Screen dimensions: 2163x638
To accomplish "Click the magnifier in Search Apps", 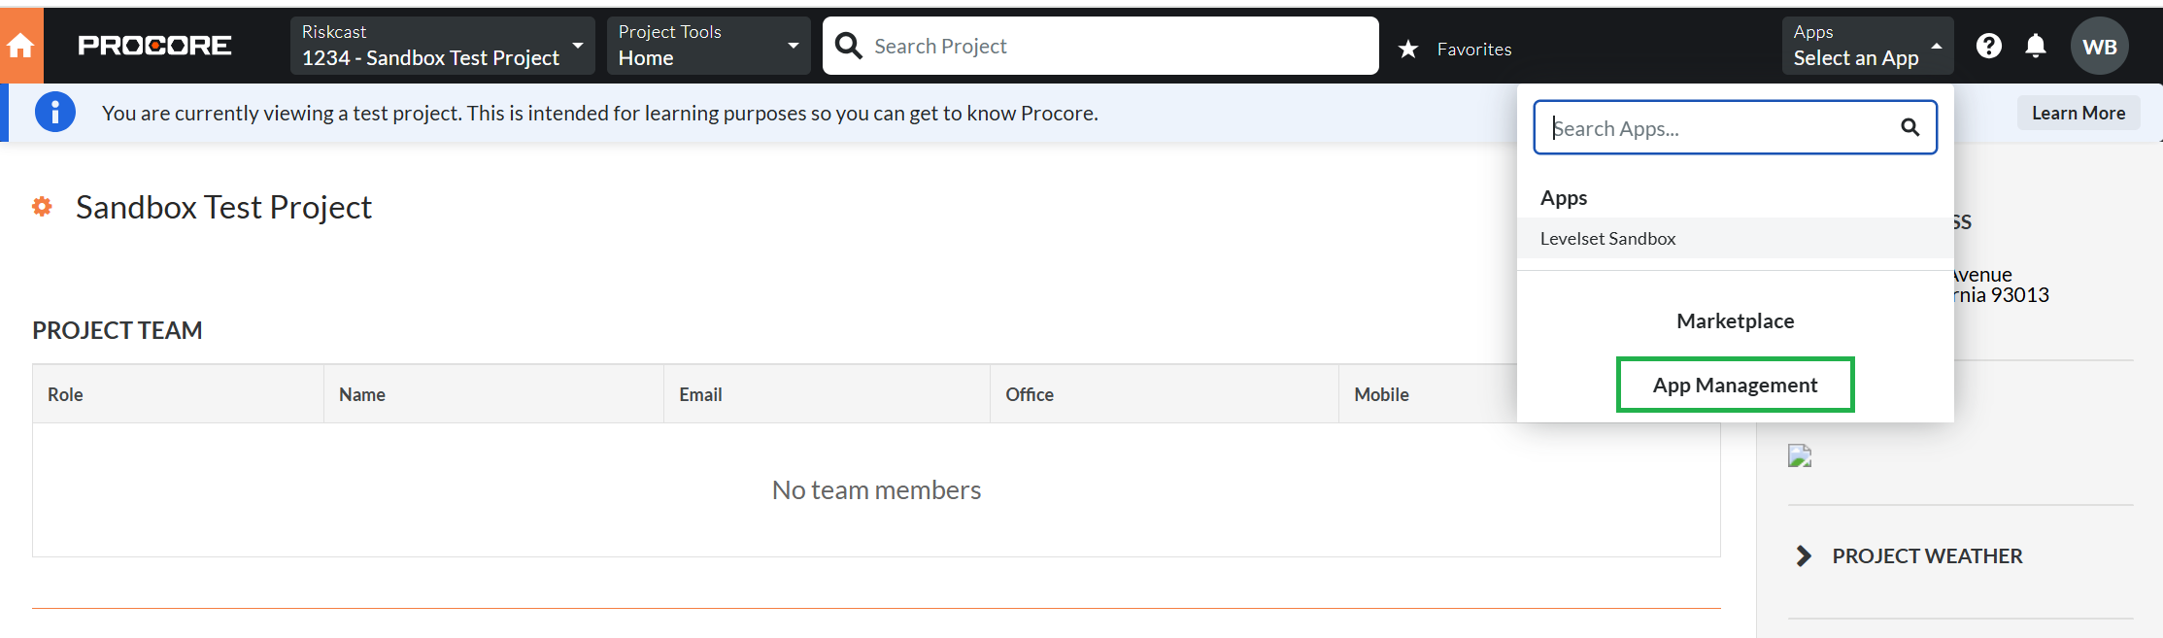I will pos(1910,127).
